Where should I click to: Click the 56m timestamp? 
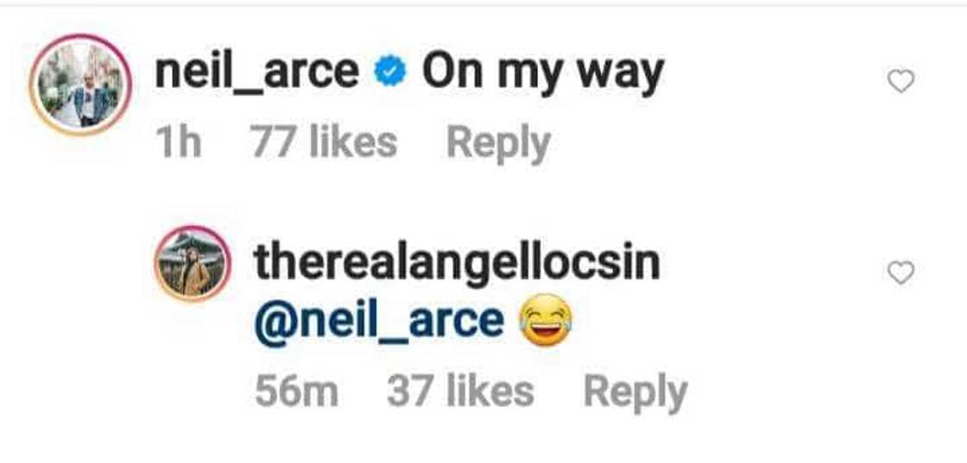(296, 392)
